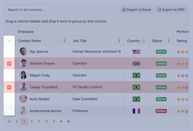Check the box for Sig Jeannel
The height and width of the screenshot is (131, 193).
pos(9,52)
